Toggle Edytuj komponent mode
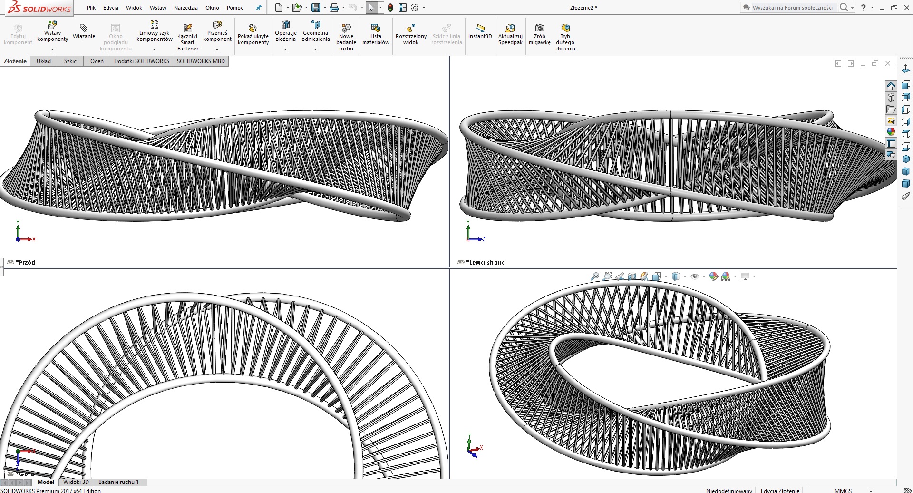This screenshot has height=493, width=913. [18, 33]
